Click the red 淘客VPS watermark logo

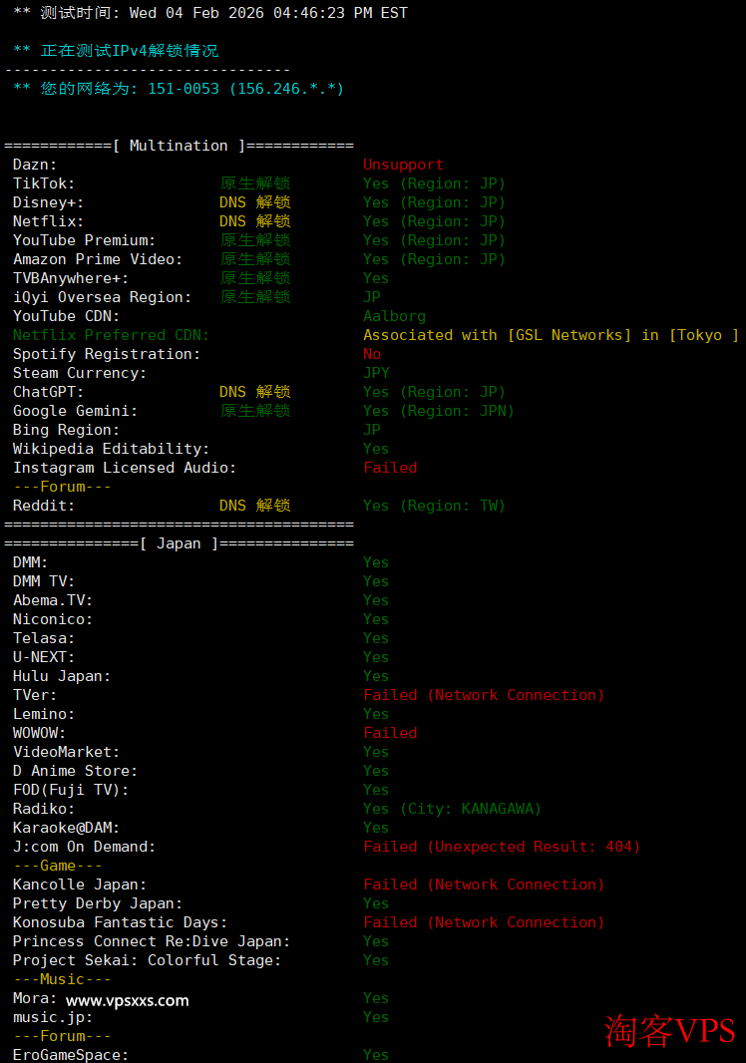(x=669, y=1031)
